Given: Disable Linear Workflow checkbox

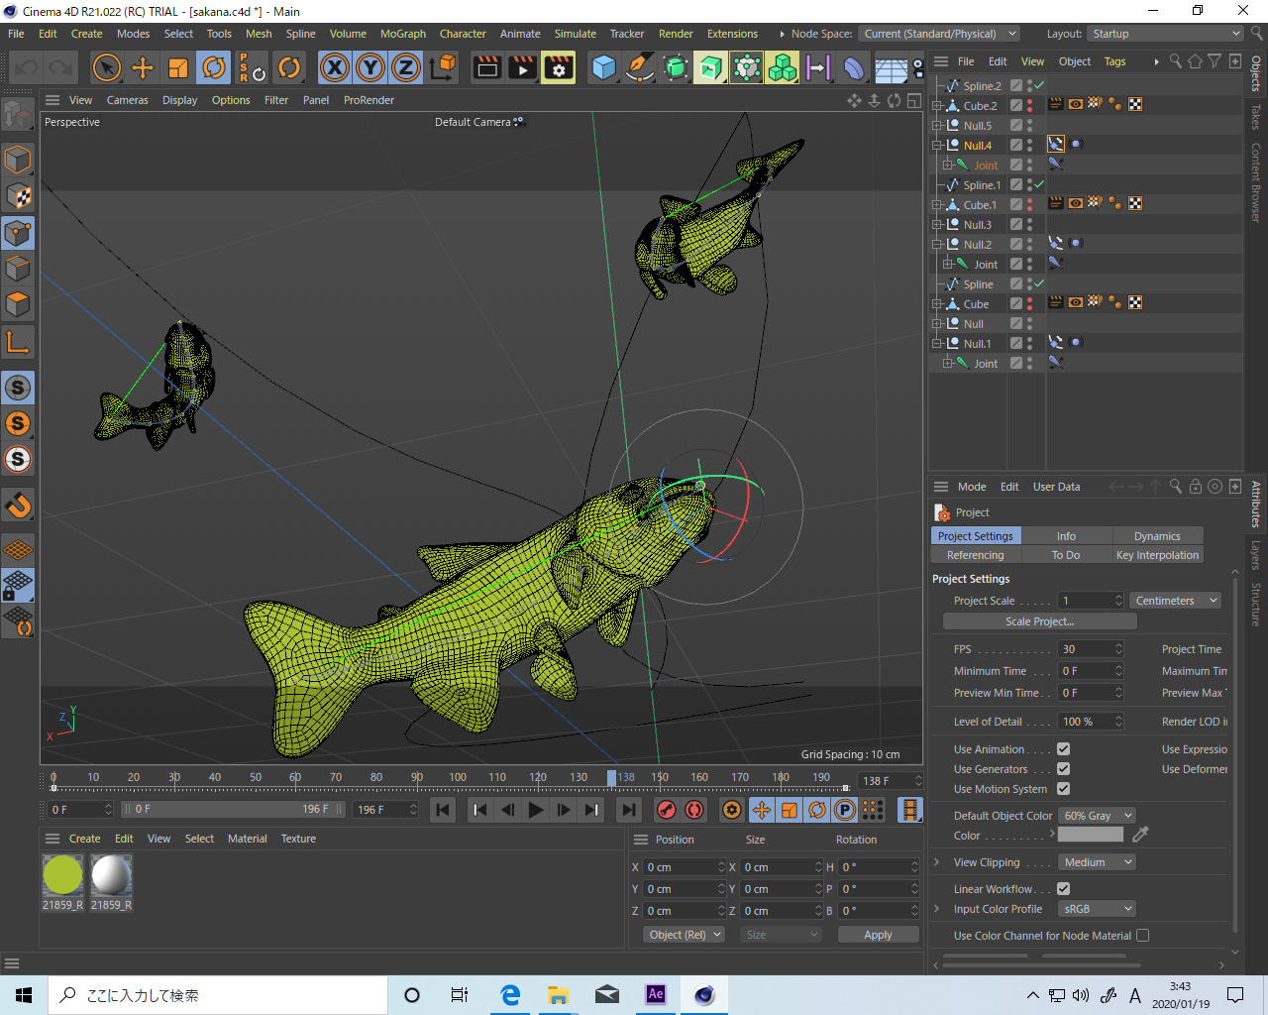Looking at the screenshot, I should [1063, 889].
